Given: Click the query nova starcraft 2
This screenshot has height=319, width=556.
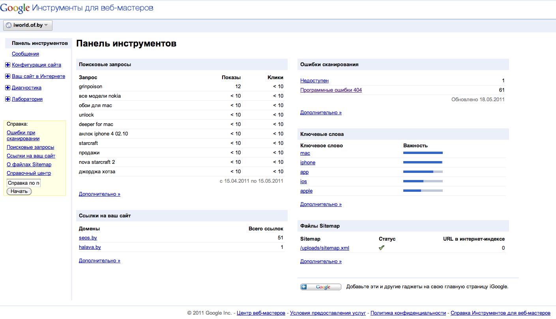Looking at the screenshot, I should coord(97,162).
